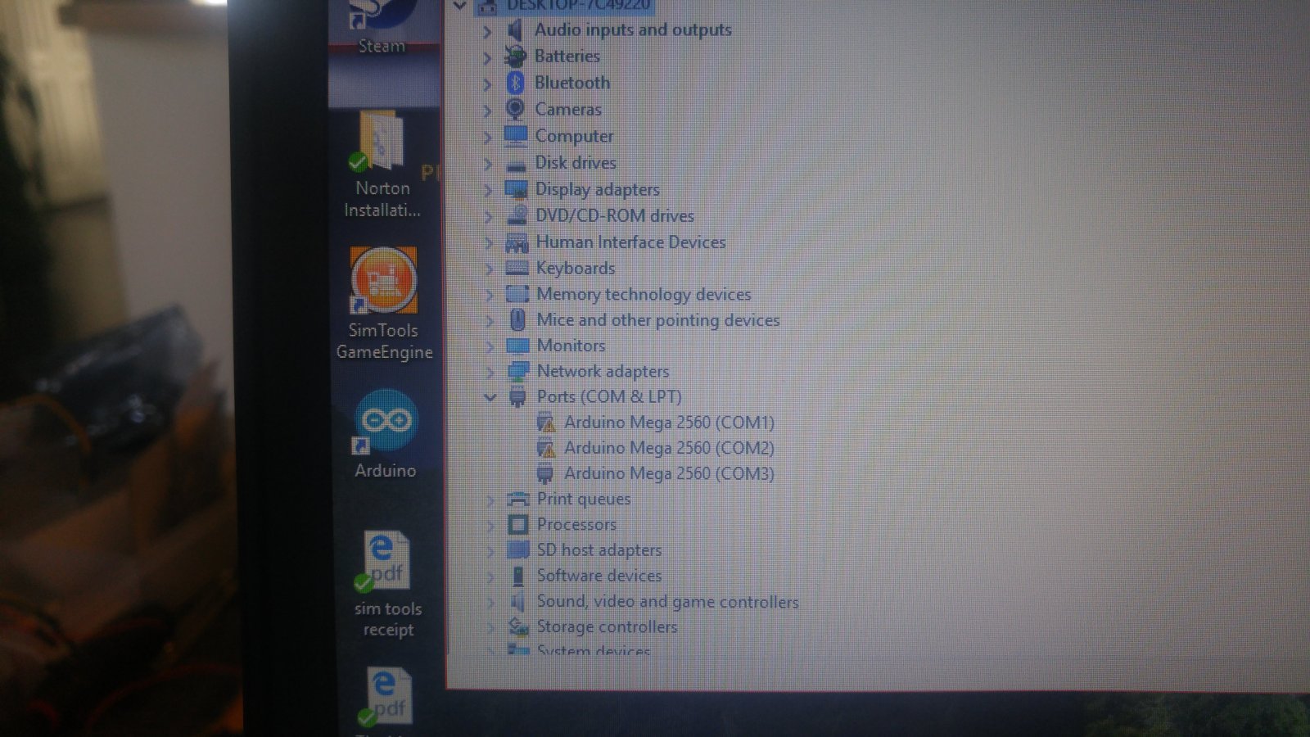The width and height of the screenshot is (1310, 737).
Task: Click the Batteries category icon
Action: pyautogui.click(x=515, y=57)
